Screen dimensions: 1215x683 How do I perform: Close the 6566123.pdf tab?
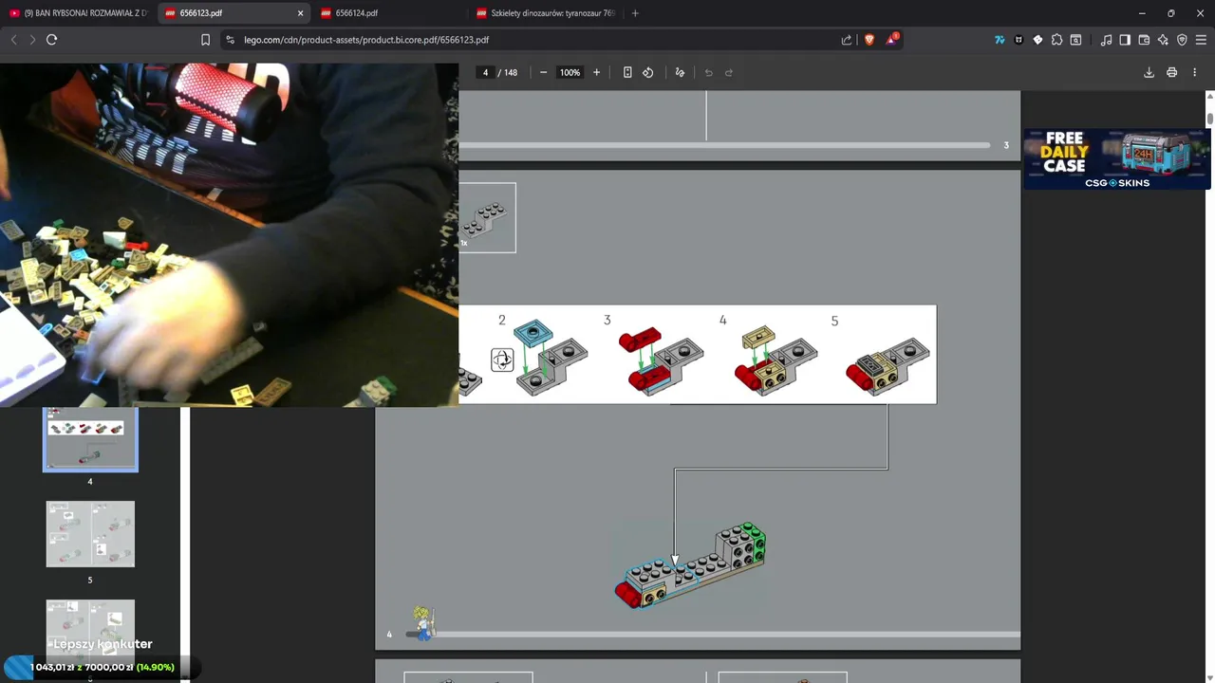[300, 13]
